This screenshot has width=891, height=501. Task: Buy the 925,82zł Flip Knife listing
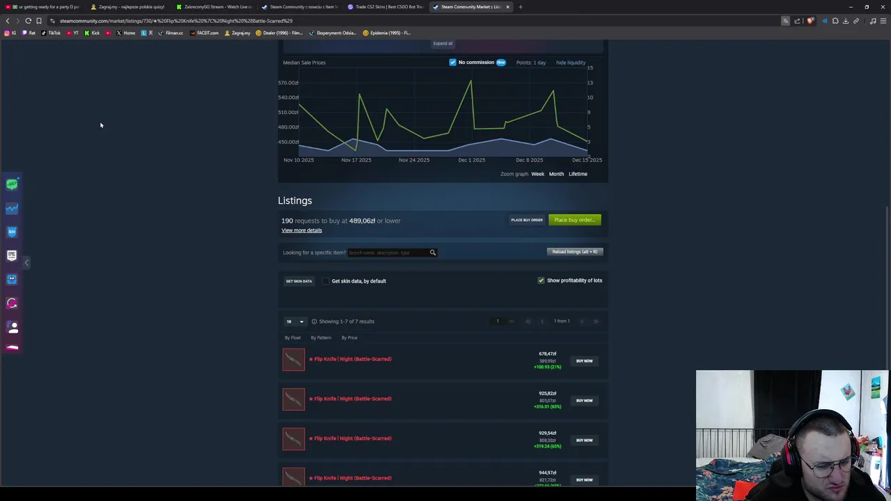coord(584,401)
